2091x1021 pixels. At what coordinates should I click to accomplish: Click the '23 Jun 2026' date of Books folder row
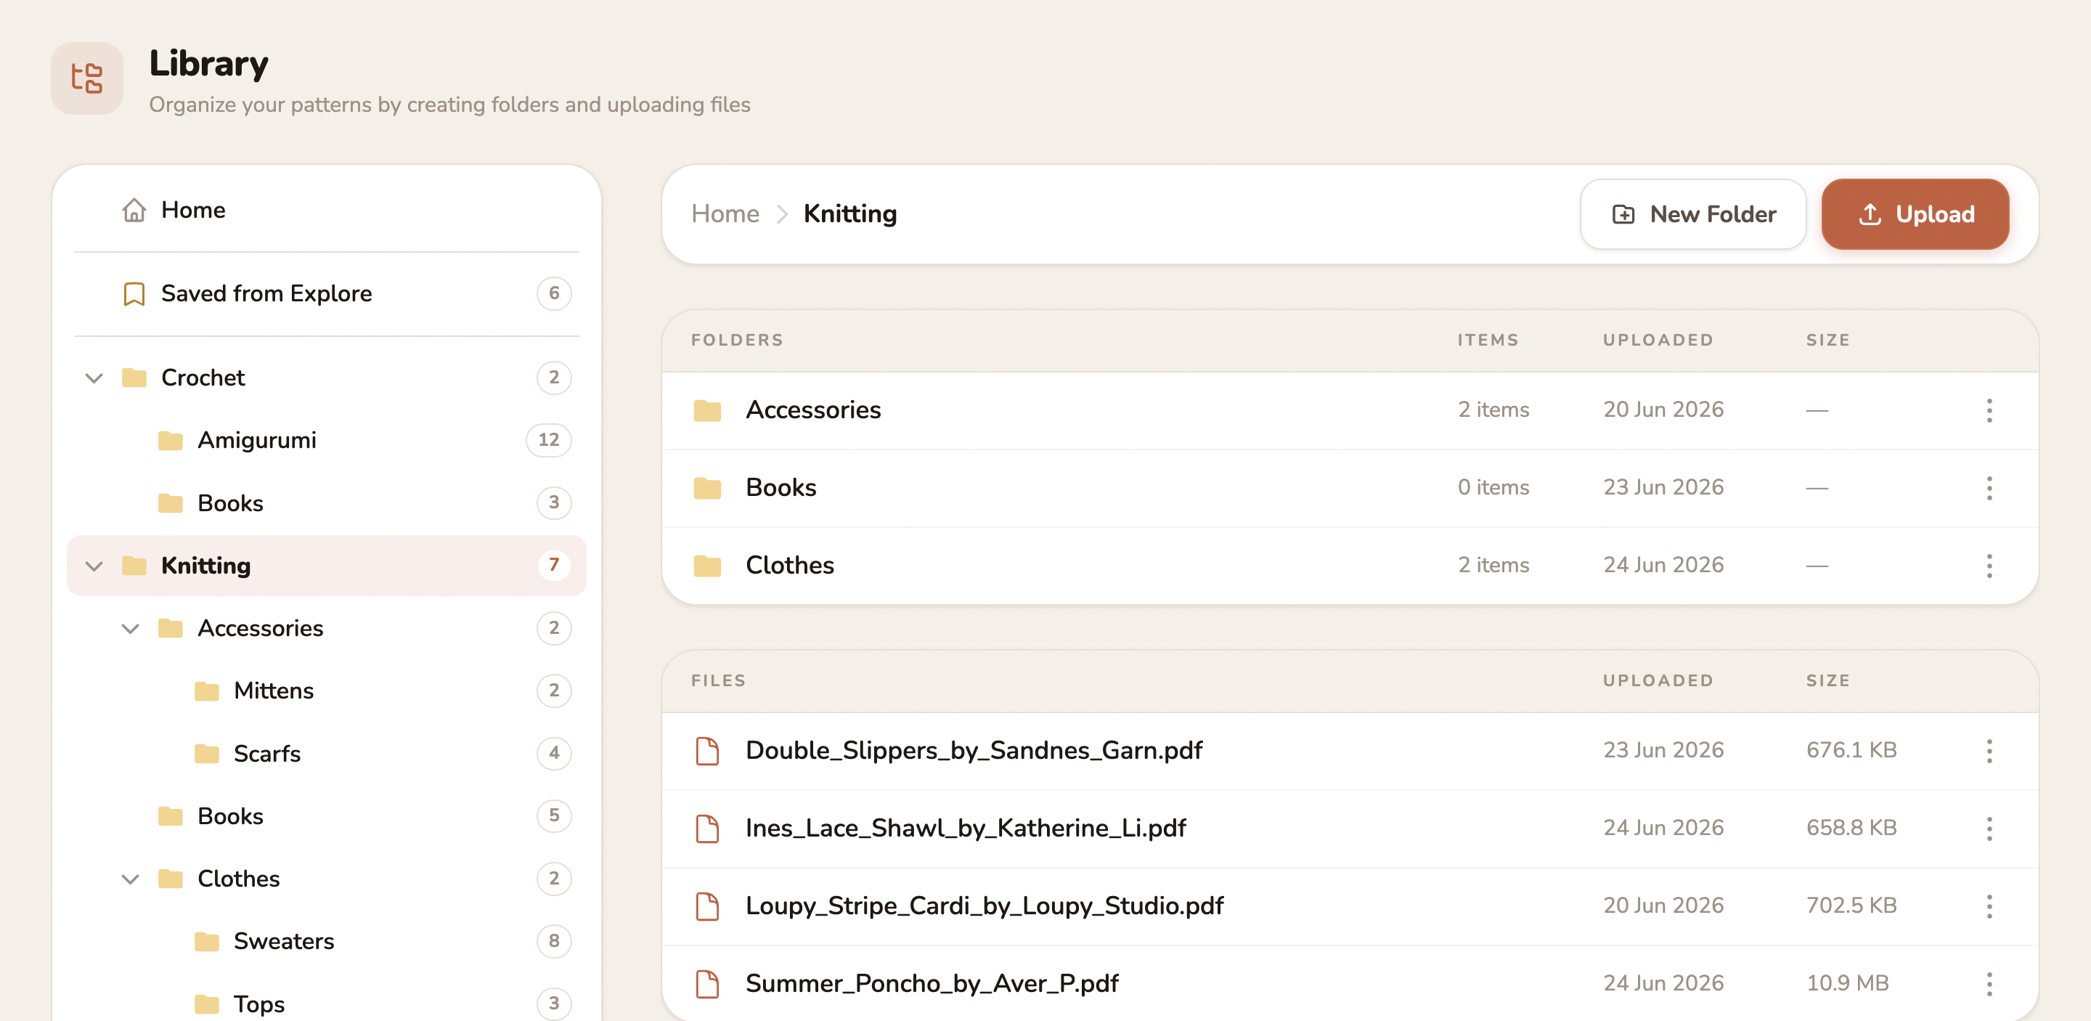click(1663, 488)
